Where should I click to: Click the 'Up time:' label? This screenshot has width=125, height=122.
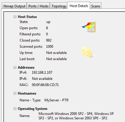click(26, 53)
